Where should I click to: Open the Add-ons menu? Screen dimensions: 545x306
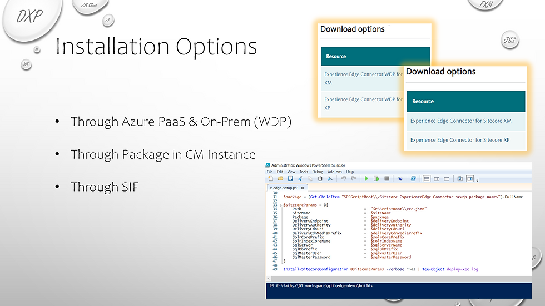click(x=335, y=172)
